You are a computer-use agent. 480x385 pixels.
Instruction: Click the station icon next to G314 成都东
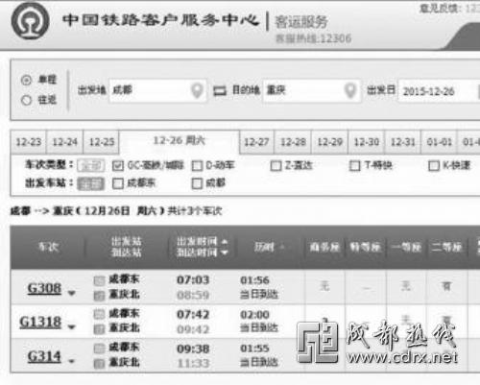99,349
